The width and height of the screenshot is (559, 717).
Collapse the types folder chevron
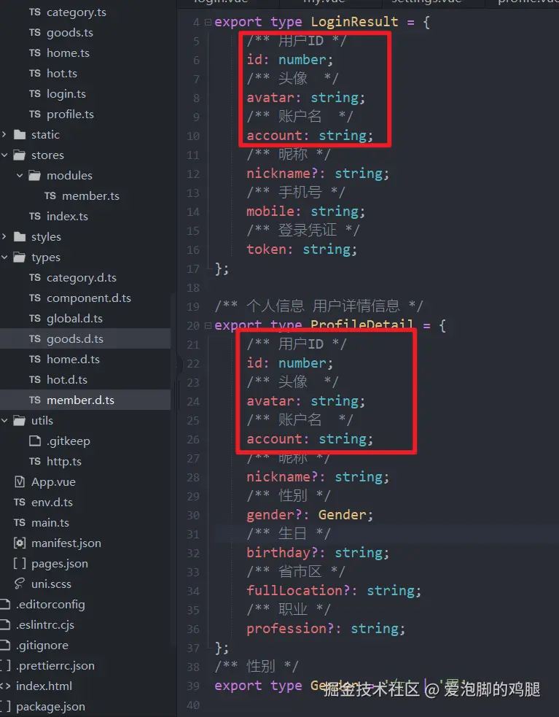point(4,257)
